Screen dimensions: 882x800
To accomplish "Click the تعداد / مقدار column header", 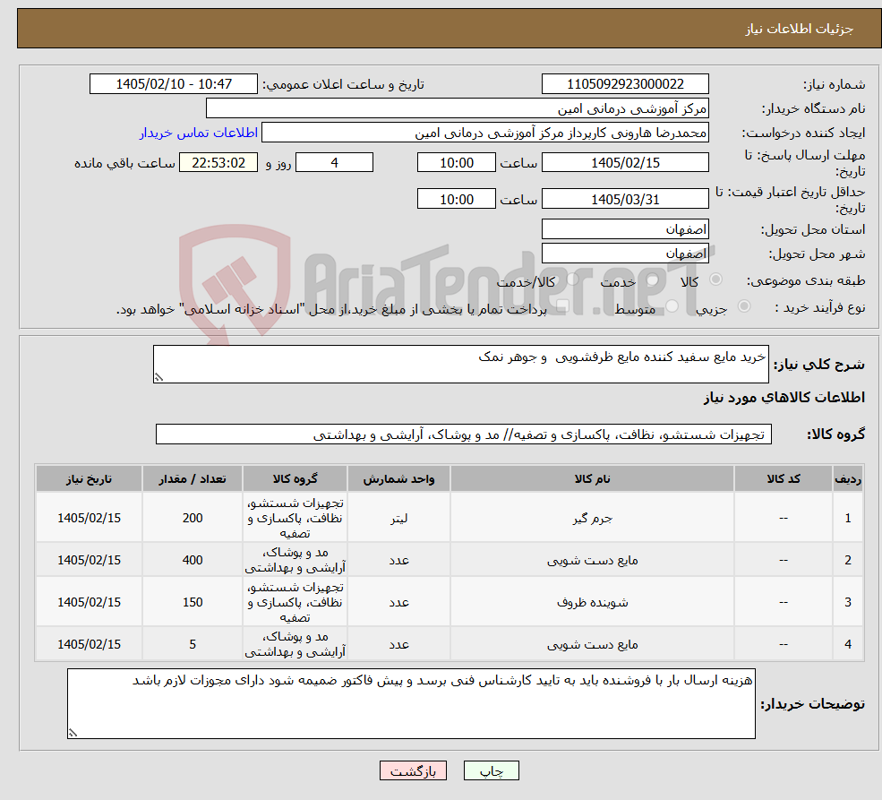I will 193,478.
